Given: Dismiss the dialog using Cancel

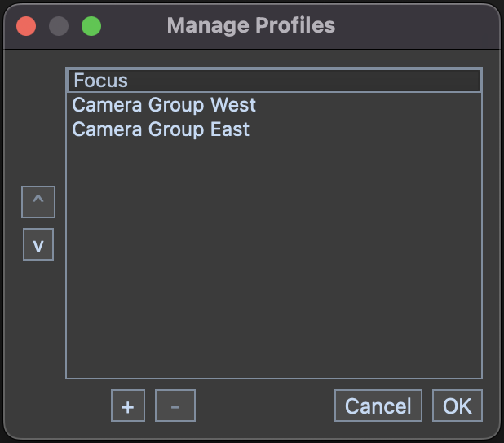Looking at the screenshot, I should [x=378, y=406].
